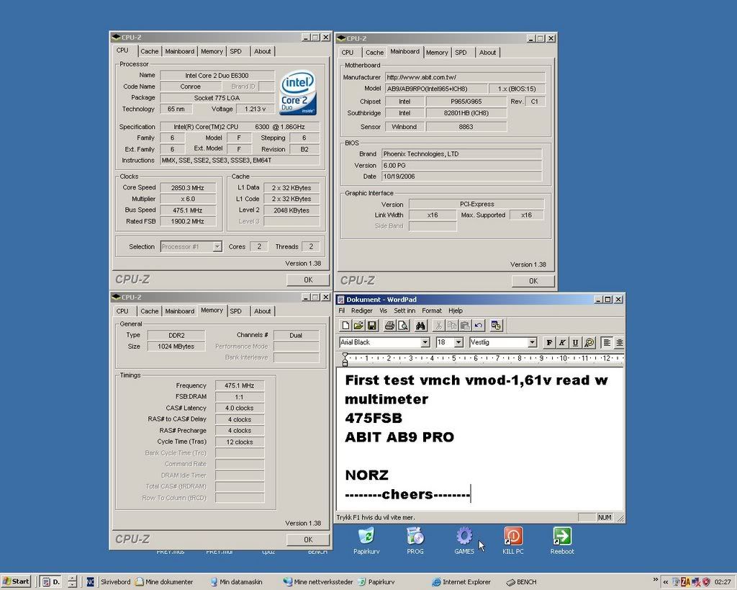Image resolution: width=737 pixels, height=590 pixels.
Task: Click the binoculars Find icon
Action: click(x=420, y=326)
